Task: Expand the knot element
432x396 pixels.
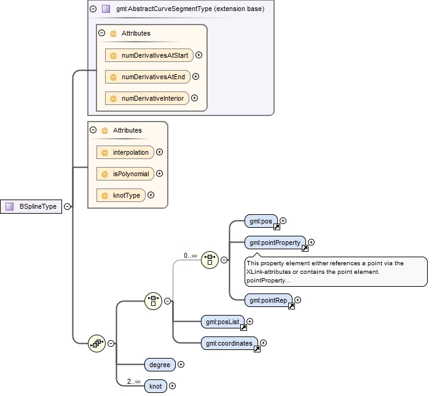Action: 172,386
